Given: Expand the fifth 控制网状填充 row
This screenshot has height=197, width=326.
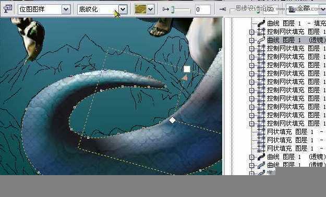Looking at the screenshot, I should pyautogui.click(x=251, y=73).
